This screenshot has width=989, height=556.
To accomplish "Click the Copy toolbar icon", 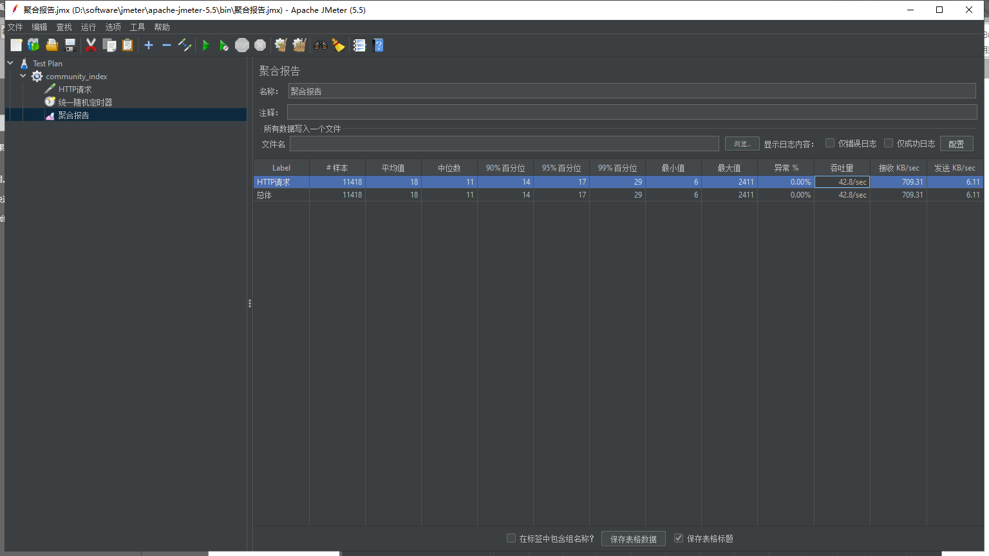I will coord(109,45).
